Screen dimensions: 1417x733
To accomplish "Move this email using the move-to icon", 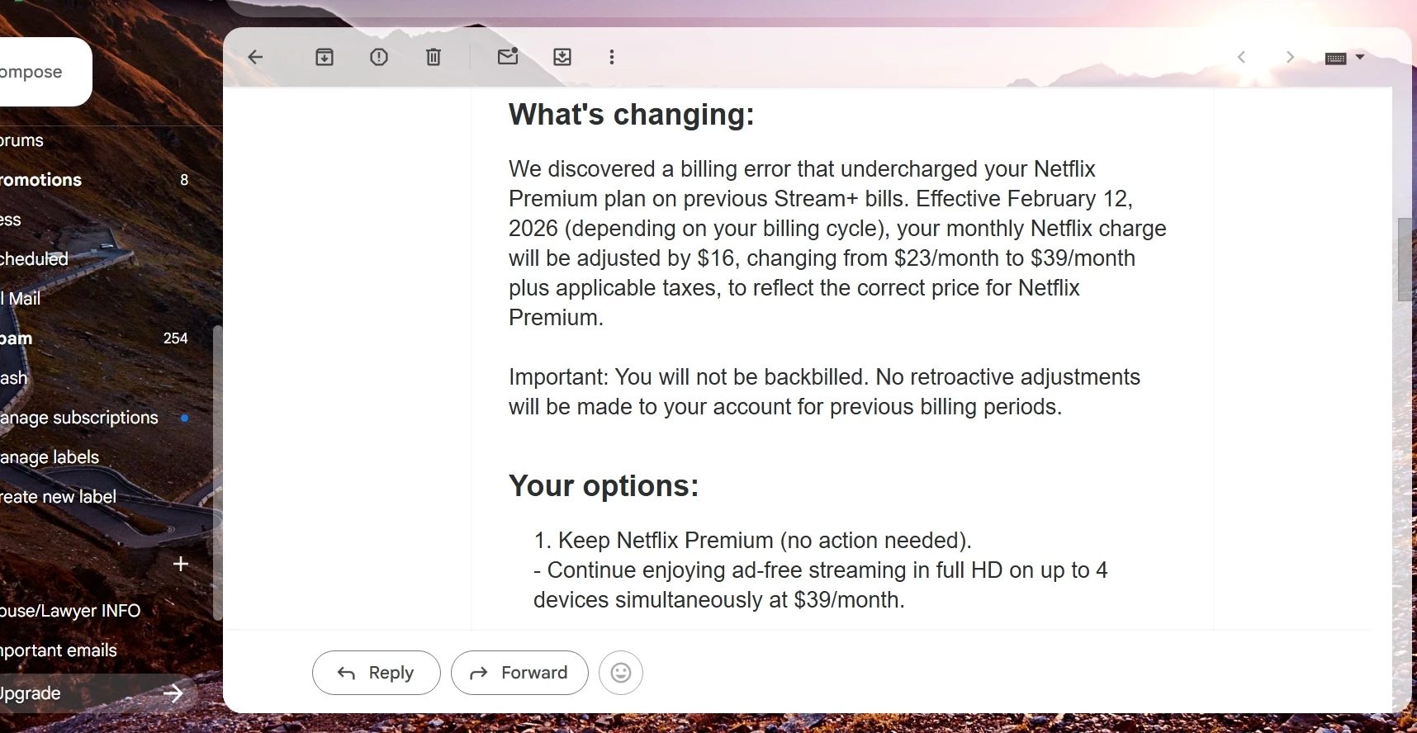I will (x=562, y=57).
